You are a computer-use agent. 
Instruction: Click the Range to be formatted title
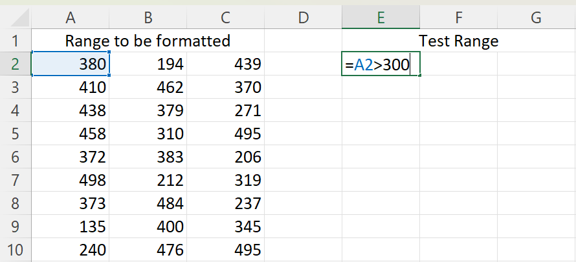(148, 40)
